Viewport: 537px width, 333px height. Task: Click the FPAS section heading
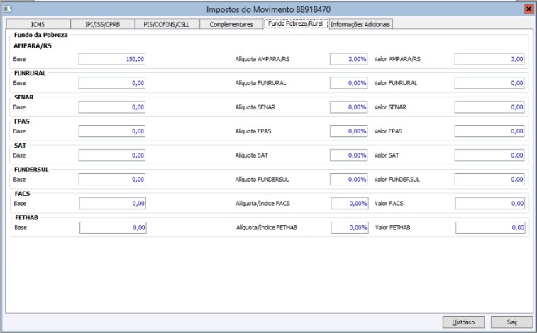click(22, 121)
